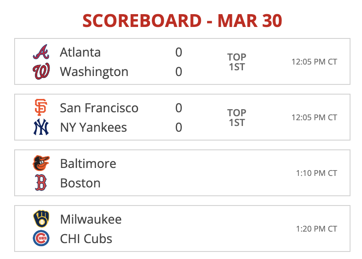The height and width of the screenshot is (259, 362).
Task: Click the Chicago Cubs logo
Action: point(41,238)
